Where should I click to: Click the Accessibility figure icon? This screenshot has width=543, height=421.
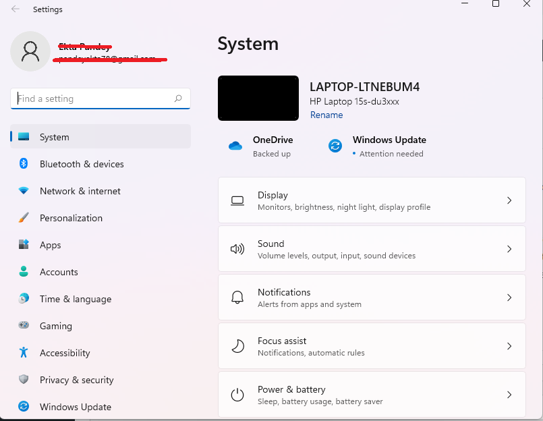tap(24, 353)
